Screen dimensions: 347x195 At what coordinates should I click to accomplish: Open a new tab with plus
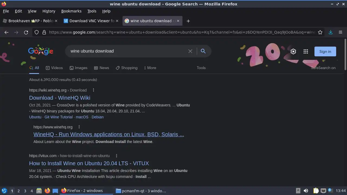click(x=188, y=21)
